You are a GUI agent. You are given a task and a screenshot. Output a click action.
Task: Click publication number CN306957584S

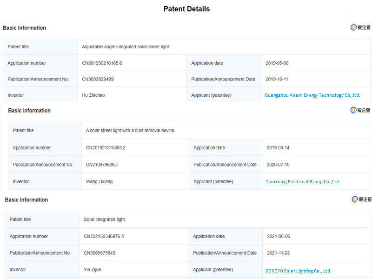tap(100, 253)
